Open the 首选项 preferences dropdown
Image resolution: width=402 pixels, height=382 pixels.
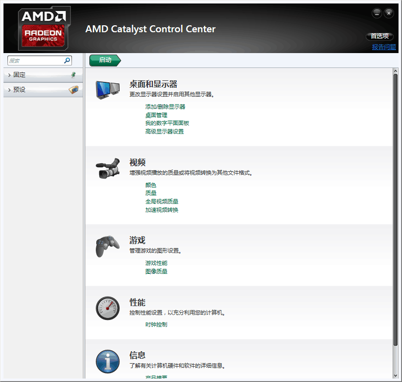coord(380,36)
